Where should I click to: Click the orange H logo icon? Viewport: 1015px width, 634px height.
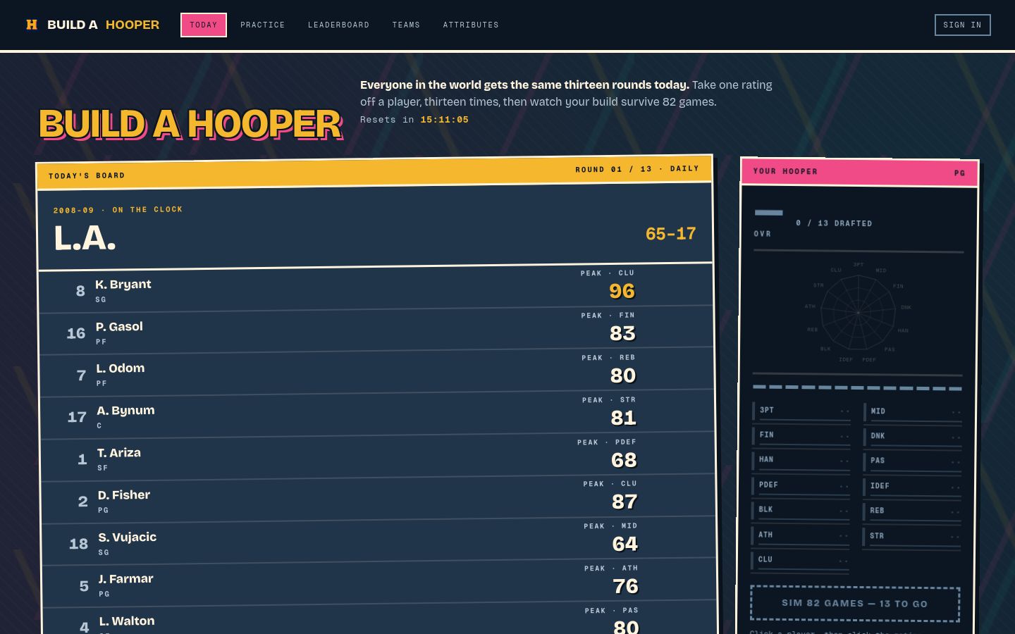(x=32, y=25)
